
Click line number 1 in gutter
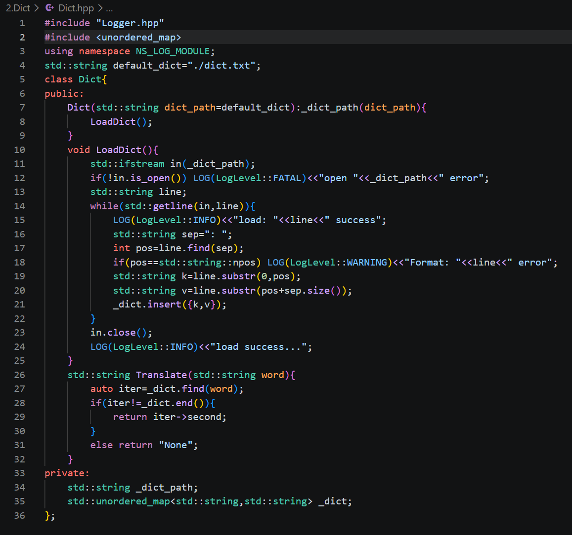[22, 23]
